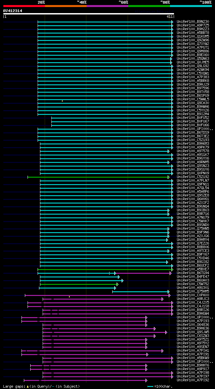Select the UniRef100_Q75HN5 label
Screen dimensions: 215x389
(193, 229)
